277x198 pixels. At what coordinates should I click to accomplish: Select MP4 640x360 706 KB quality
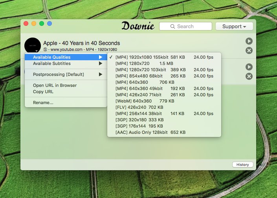coord(164,82)
